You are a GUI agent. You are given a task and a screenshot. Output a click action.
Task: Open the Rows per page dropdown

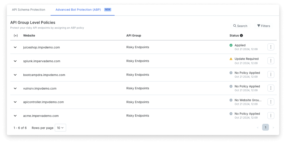[60, 128]
